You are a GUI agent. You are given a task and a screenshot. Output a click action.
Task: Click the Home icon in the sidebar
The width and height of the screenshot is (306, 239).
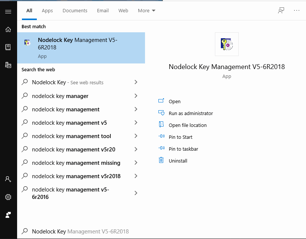click(x=8, y=29)
